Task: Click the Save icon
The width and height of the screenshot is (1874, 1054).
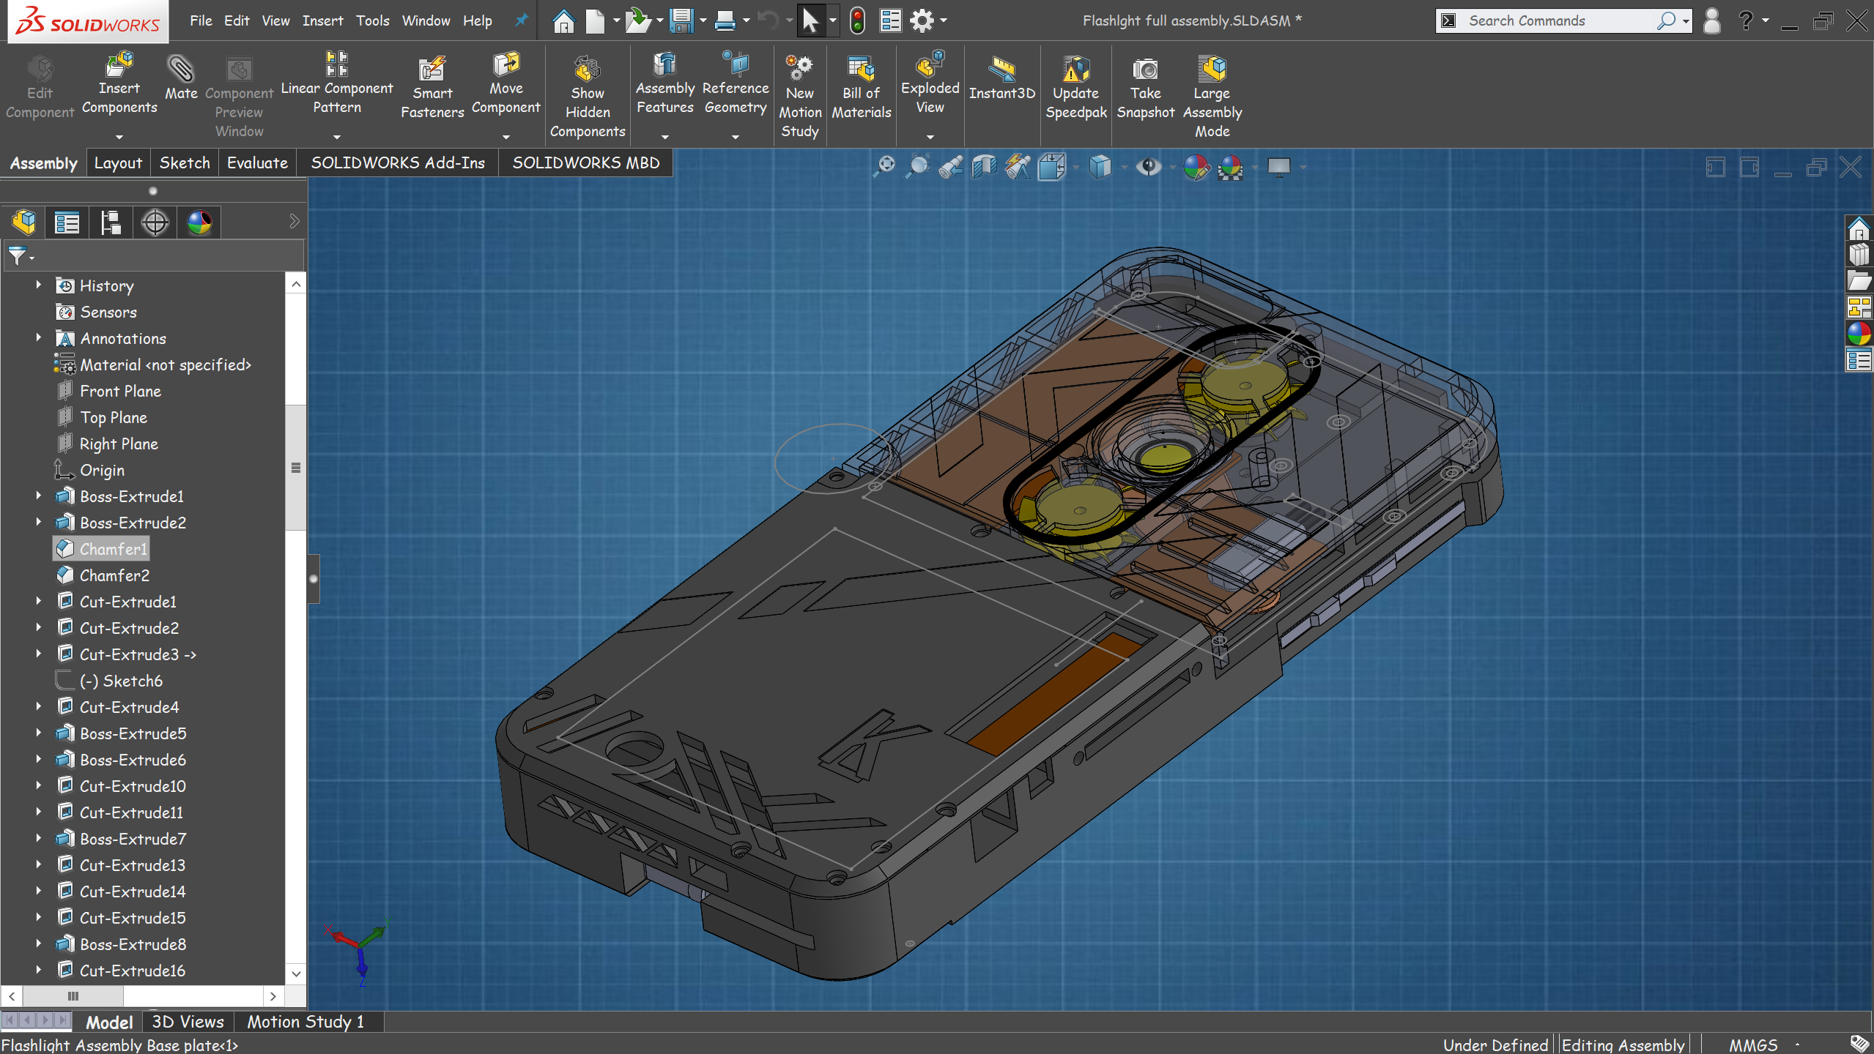Action: [681, 20]
